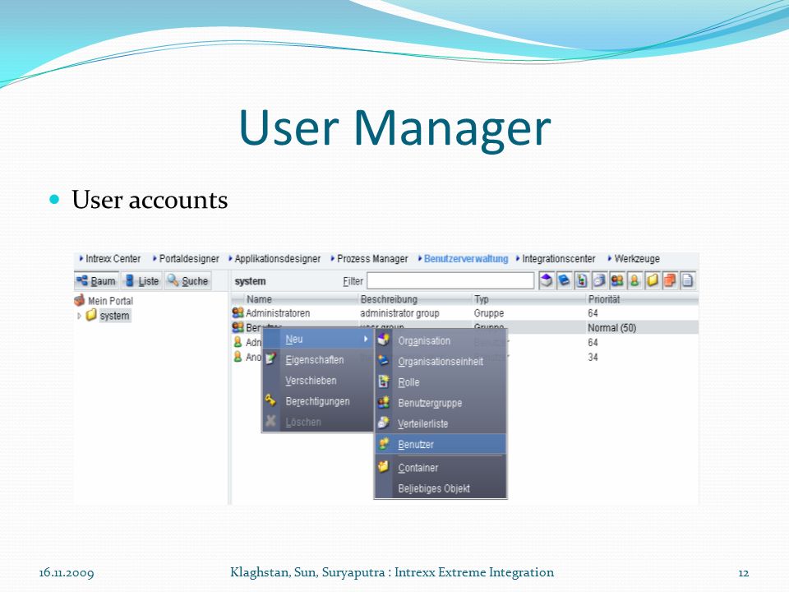Screen dimensions: 789x592
Task: Click the Benutzergruppe two-people toolbar icon
Action: [x=617, y=280]
